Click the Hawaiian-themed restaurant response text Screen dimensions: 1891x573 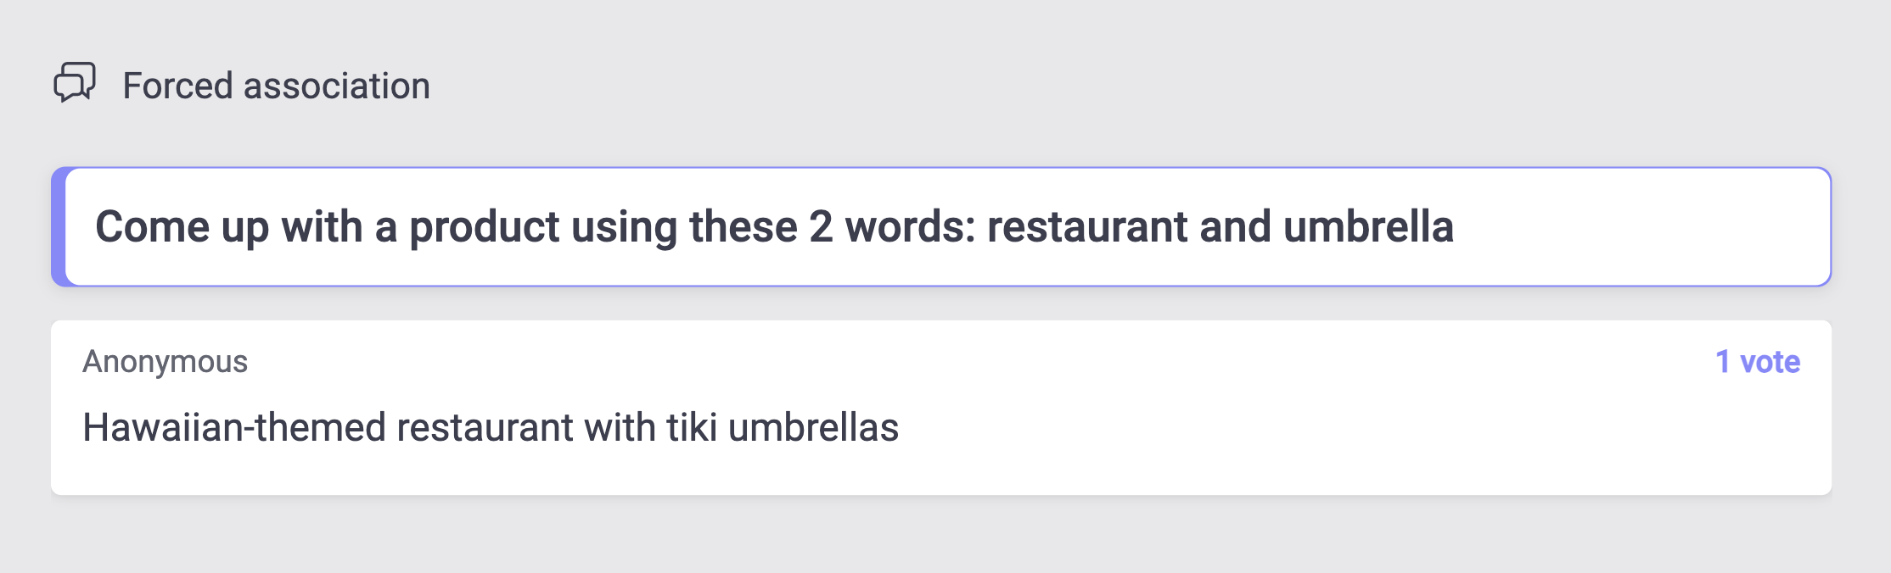(x=491, y=427)
